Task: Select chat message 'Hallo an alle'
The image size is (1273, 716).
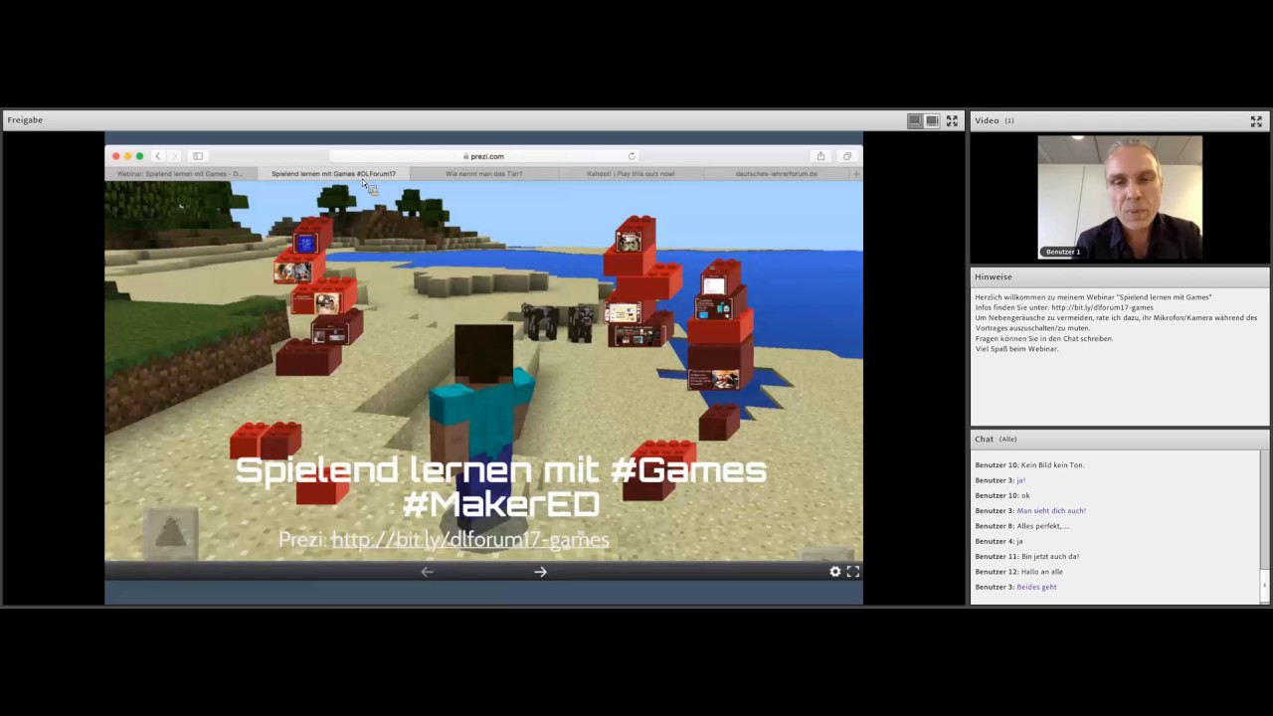Action: (x=1042, y=572)
